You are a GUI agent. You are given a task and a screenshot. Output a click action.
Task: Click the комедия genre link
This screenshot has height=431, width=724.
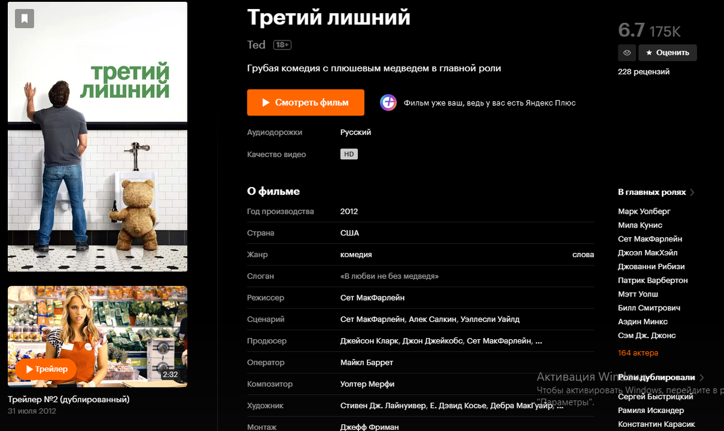click(356, 254)
